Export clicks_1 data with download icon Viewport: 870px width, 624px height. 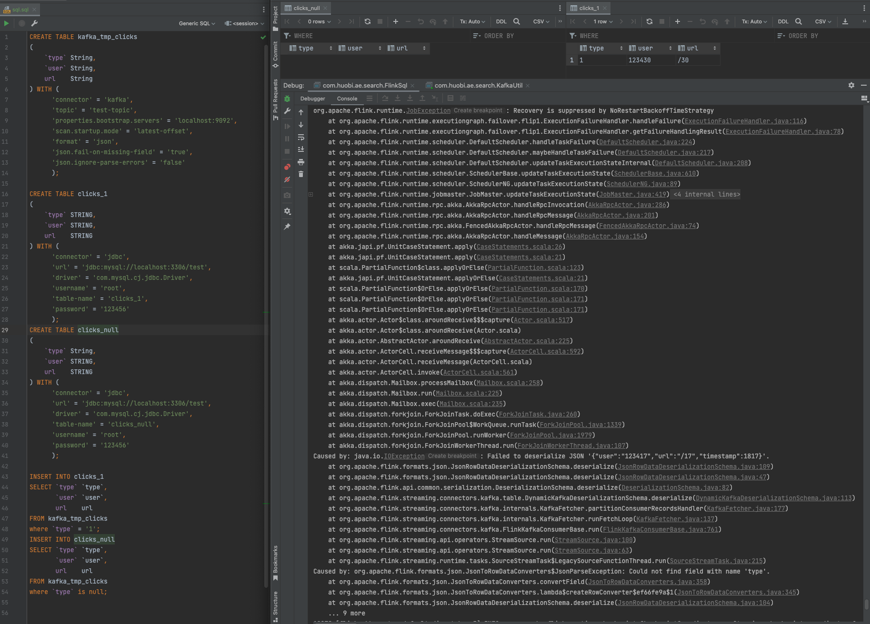845,21
